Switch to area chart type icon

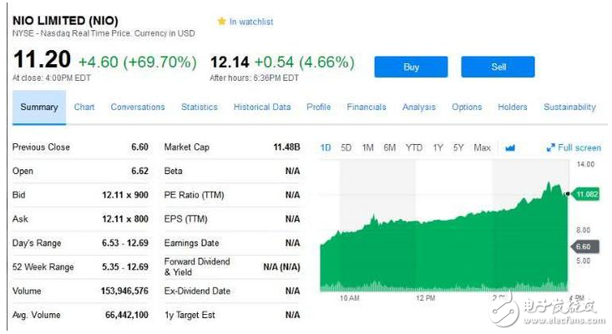click(x=510, y=148)
